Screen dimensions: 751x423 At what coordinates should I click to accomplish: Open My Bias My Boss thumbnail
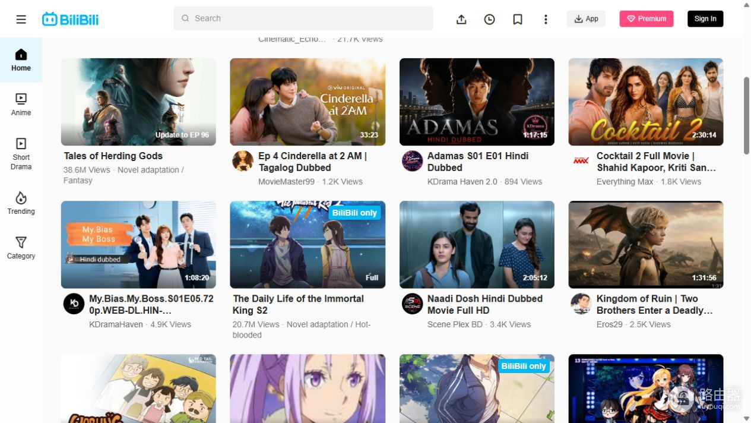coord(138,245)
